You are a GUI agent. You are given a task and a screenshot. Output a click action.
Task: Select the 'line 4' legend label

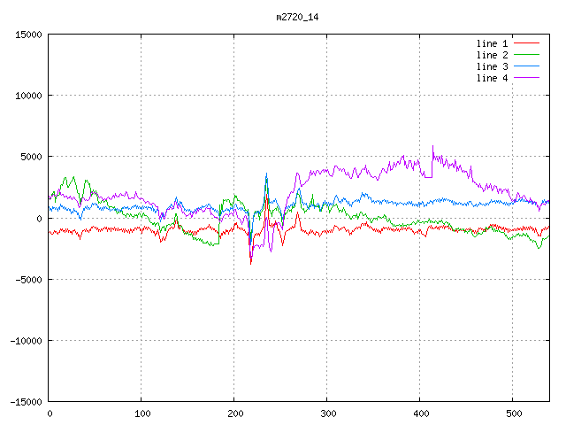492,78
